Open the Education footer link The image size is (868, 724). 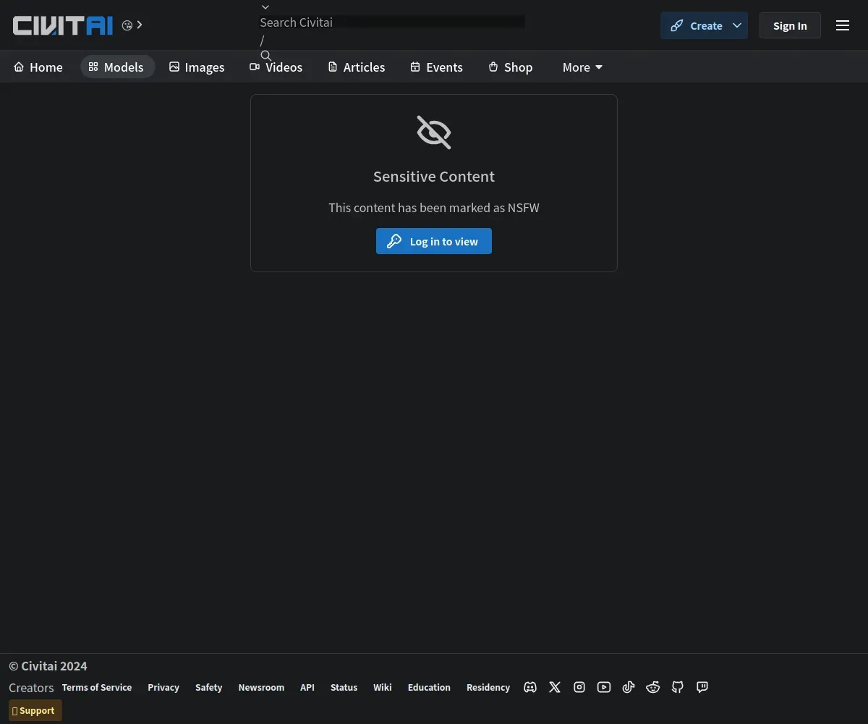coord(429,687)
